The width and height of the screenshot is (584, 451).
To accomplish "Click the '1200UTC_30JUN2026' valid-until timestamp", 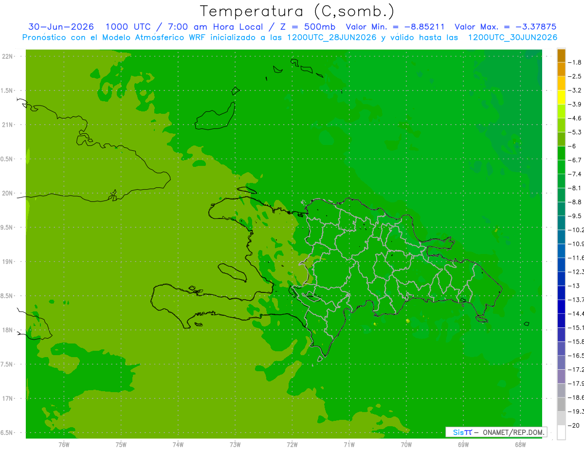I will coord(512,37).
